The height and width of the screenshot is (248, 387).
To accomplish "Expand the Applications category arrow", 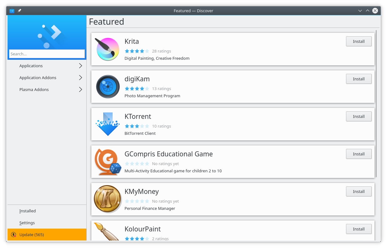I will [x=80, y=66].
